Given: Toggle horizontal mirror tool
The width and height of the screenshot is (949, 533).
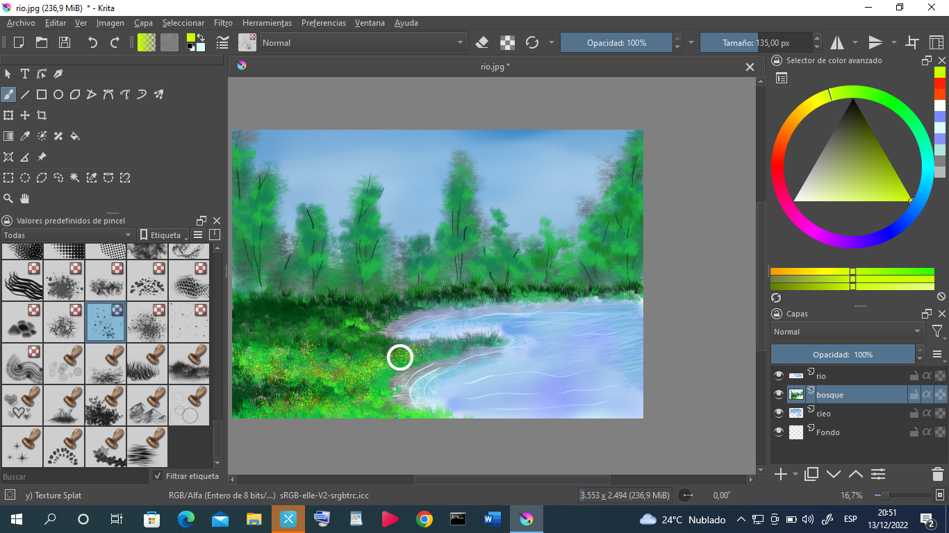Looking at the screenshot, I should [x=837, y=42].
